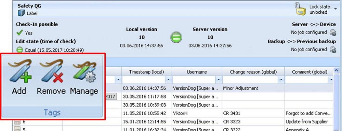Open the Change reason (global) filter dropdown

pos(281,80)
